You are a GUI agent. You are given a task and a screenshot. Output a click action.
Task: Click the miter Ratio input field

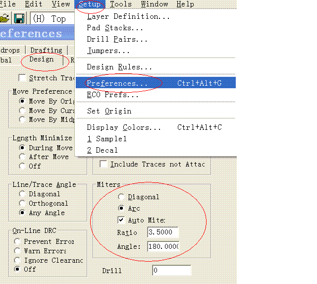pyautogui.click(x=163, y=232)
